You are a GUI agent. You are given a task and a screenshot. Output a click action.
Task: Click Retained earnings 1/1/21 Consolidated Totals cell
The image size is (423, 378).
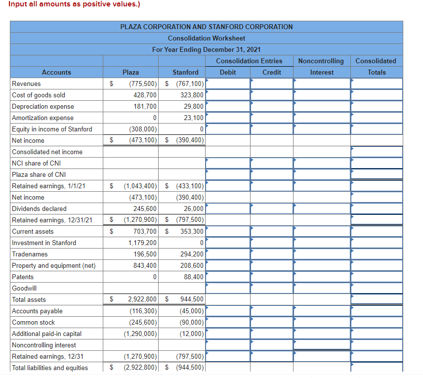click(377, 186)
